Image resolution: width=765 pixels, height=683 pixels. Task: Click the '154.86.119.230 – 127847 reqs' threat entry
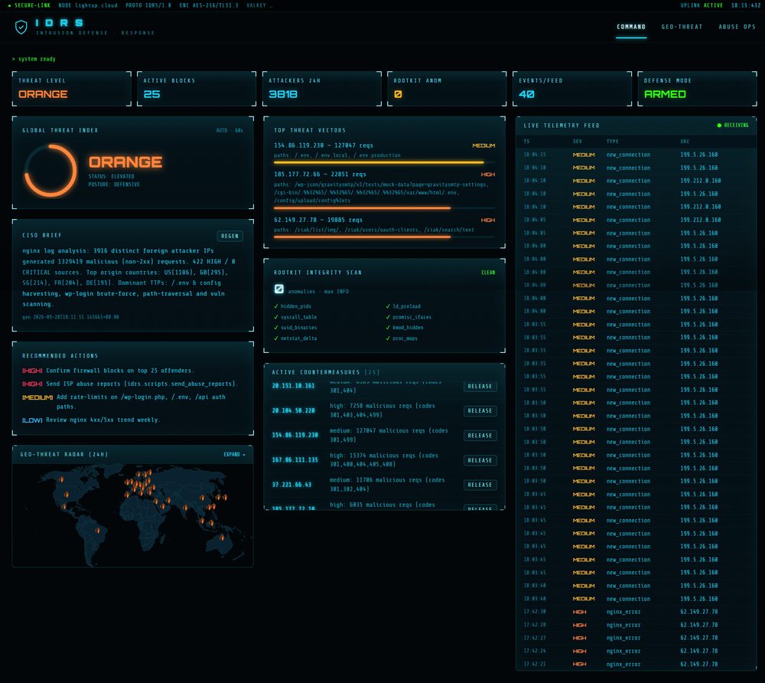tap(323, 145)
